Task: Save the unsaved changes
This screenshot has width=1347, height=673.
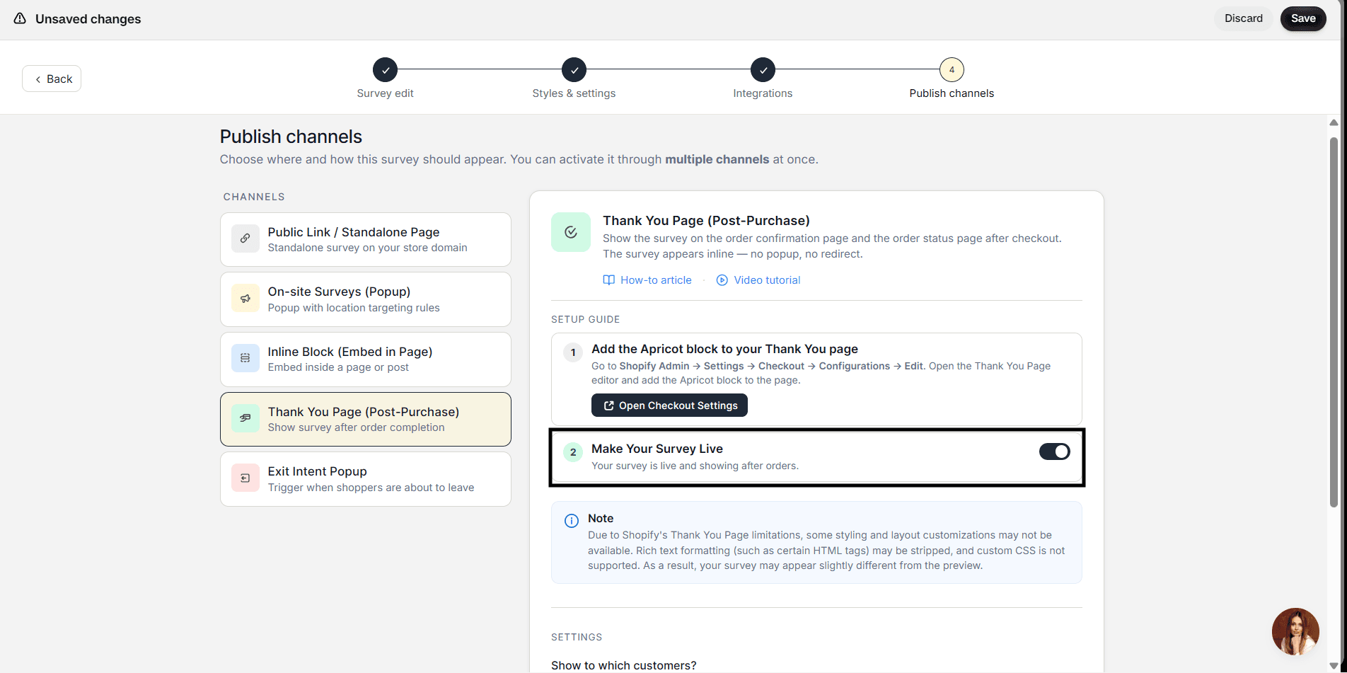Action: pyautogui.click(x=1303, y=18)
